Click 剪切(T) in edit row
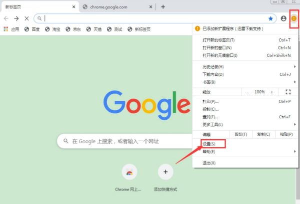300x204 pixels. point(241,134)
